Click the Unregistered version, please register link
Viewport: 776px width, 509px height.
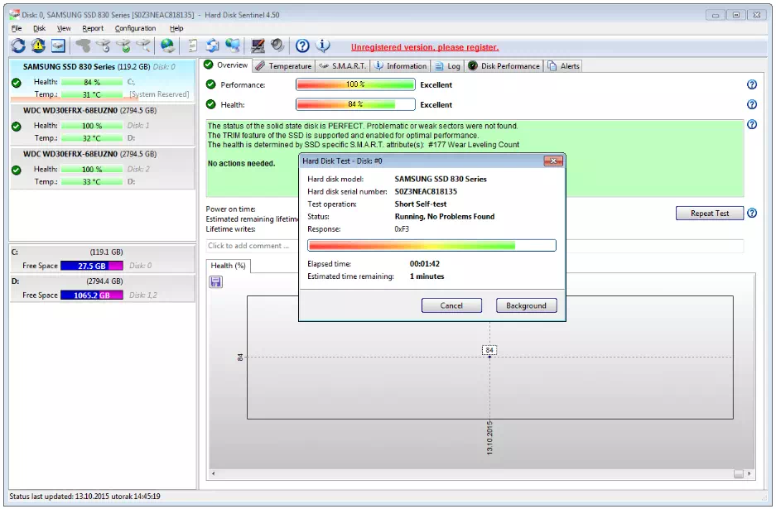pyautogui.click(x=425, y=47)
